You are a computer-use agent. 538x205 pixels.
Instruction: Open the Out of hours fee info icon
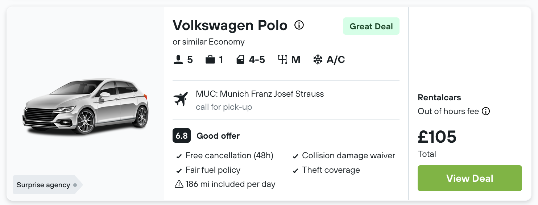tap(486, 112)
